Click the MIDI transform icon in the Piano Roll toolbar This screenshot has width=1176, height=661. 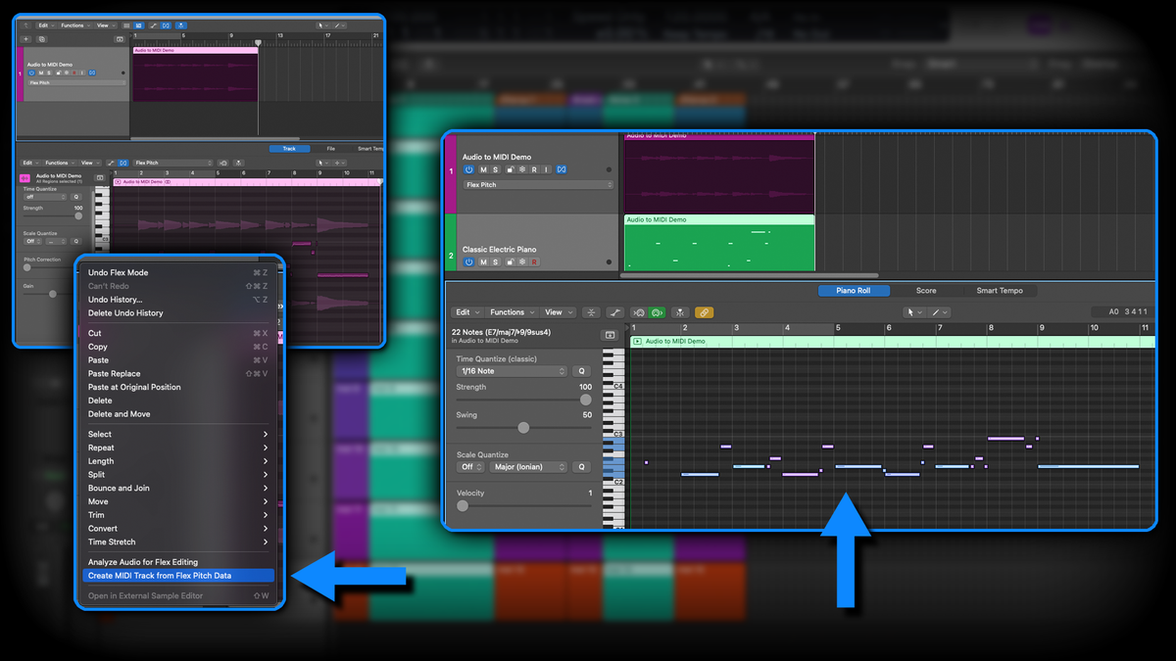(x=680, y=312)
